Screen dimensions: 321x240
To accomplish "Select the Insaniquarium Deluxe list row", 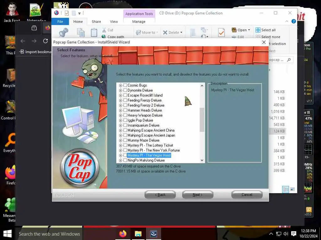I will [x=143, y=125].
